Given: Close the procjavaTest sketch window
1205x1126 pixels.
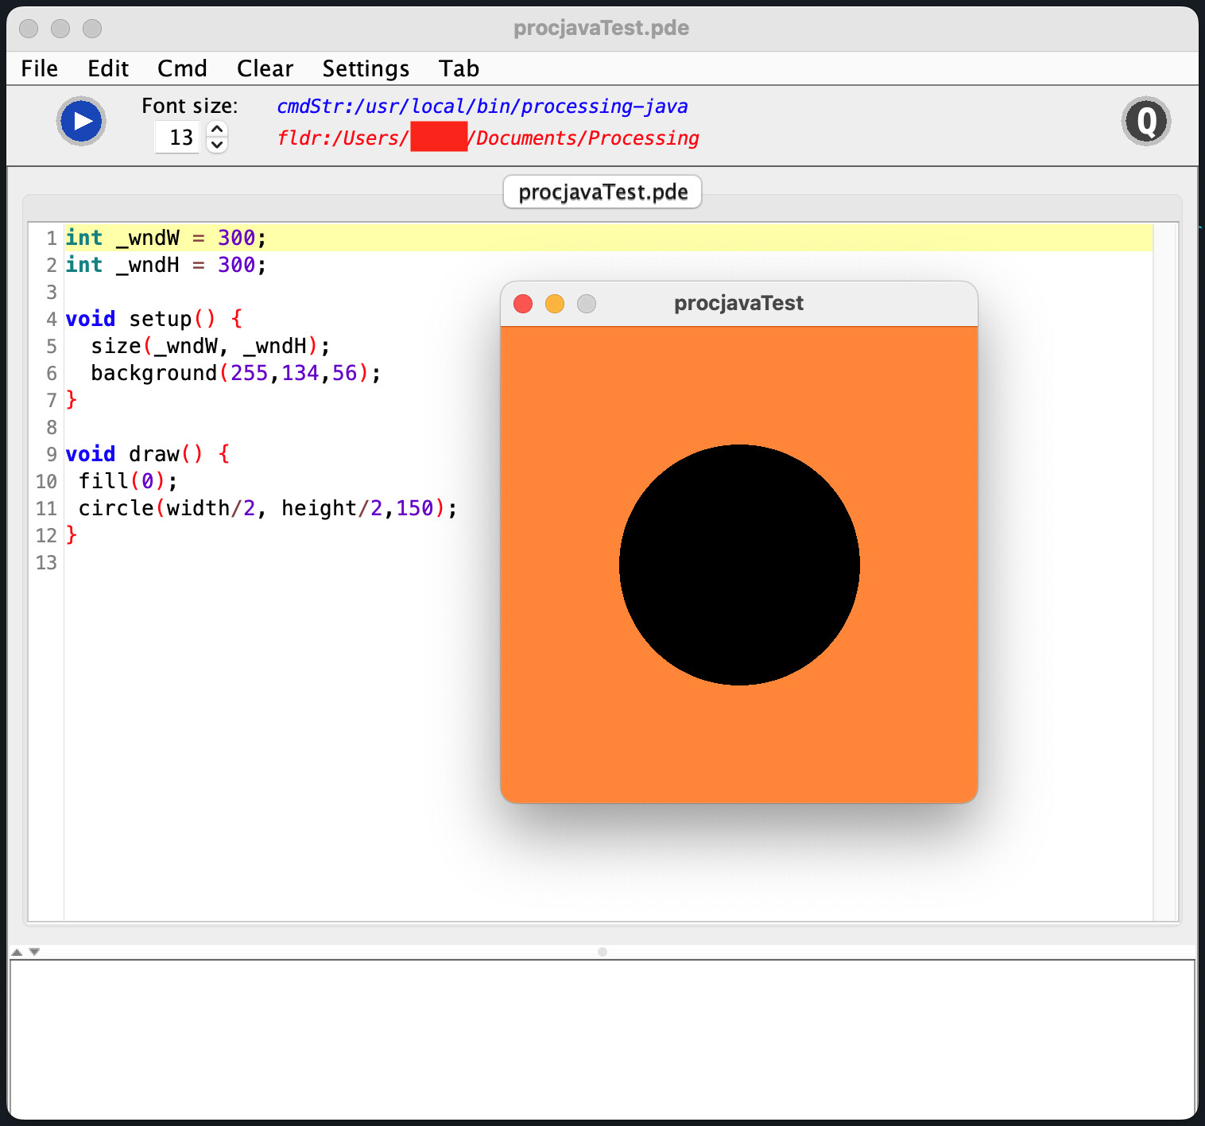Looking at the screenshot, I should tap(523, 304).
